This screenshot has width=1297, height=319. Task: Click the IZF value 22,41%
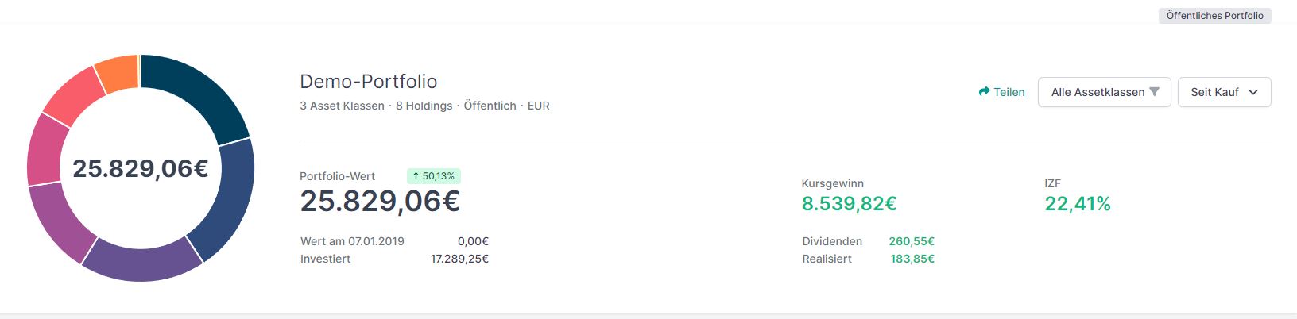point(1078,204)
